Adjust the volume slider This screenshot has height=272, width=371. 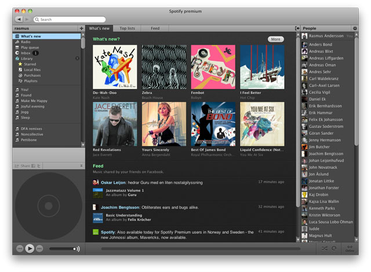[63, 249]
